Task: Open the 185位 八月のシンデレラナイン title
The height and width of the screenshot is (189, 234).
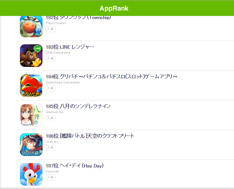Action: point(78,107)
